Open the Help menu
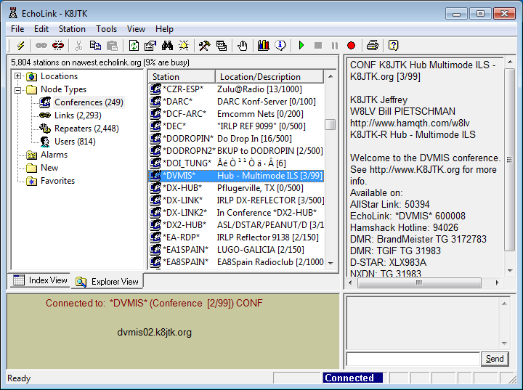This screenshot has height=390, width=523. (x=164, y=29)
